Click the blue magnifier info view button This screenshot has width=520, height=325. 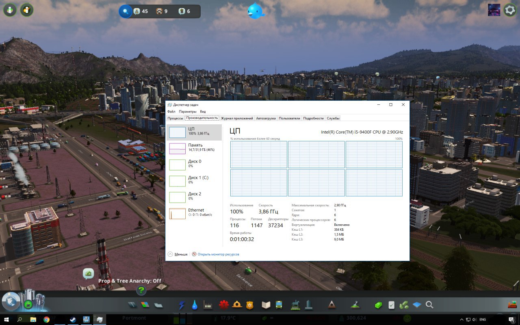(x=126, y=11)
